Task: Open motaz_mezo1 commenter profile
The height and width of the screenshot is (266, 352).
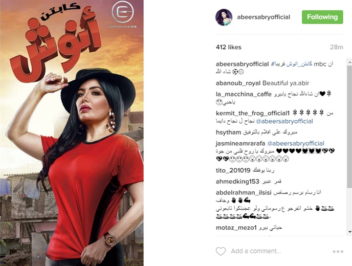Action: click(x=236, y=228)
